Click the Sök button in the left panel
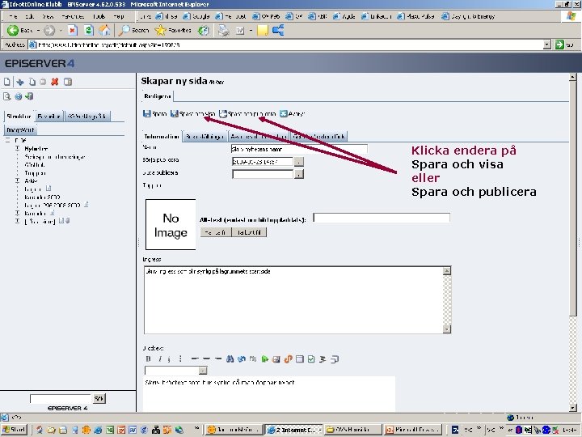The image size is (582, 437). pyautogui.click(x=99, y=398)
